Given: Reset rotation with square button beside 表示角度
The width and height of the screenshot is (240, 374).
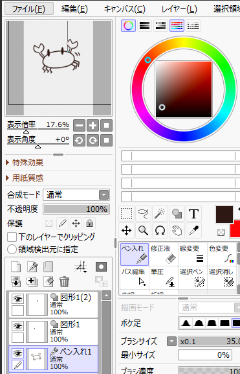Looking at the screenshot, I should pyautogui.click(x=107, y=140).
